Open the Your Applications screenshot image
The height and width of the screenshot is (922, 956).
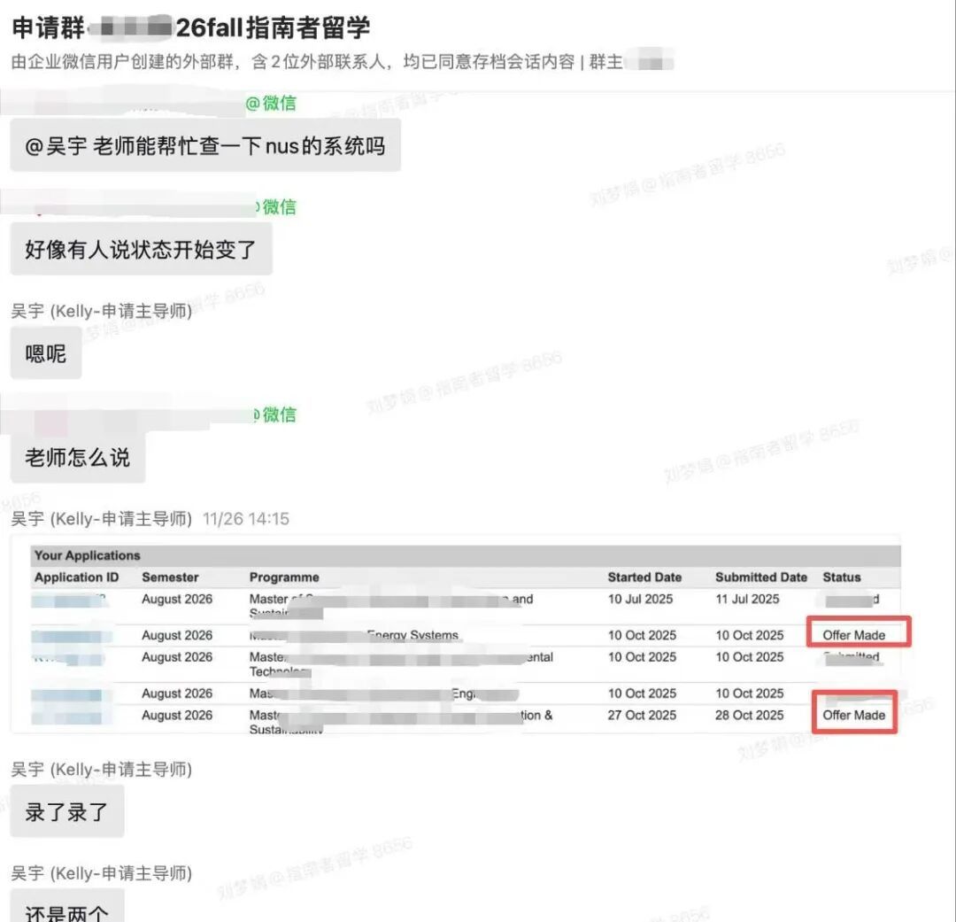(x=456, y=634)
